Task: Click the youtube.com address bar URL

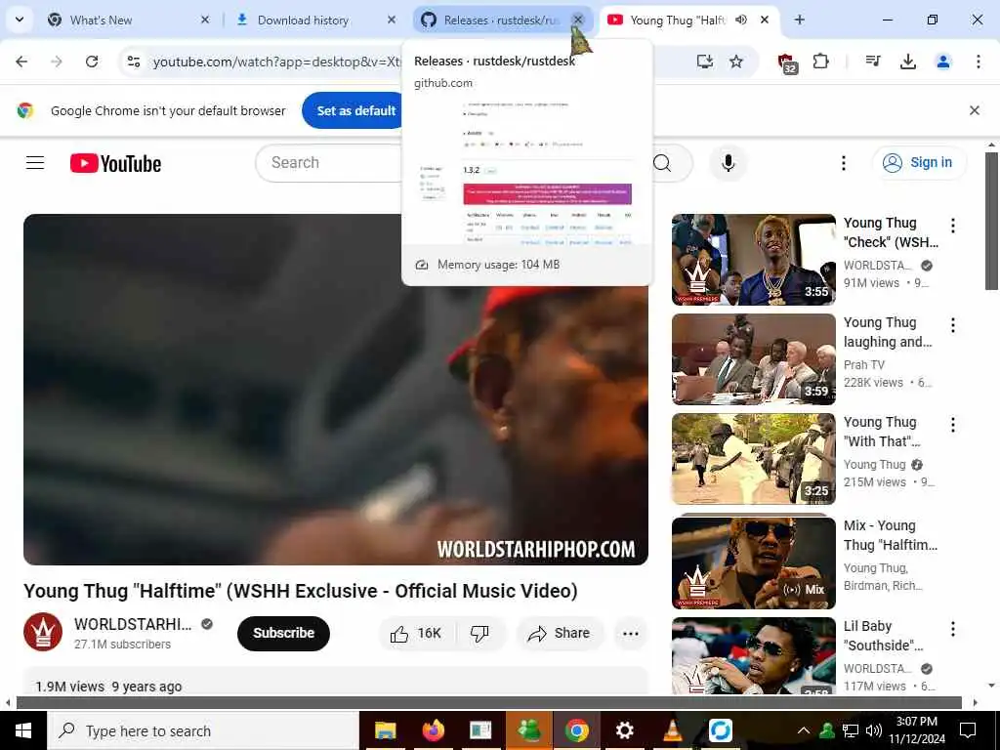Action: [276, 62]
